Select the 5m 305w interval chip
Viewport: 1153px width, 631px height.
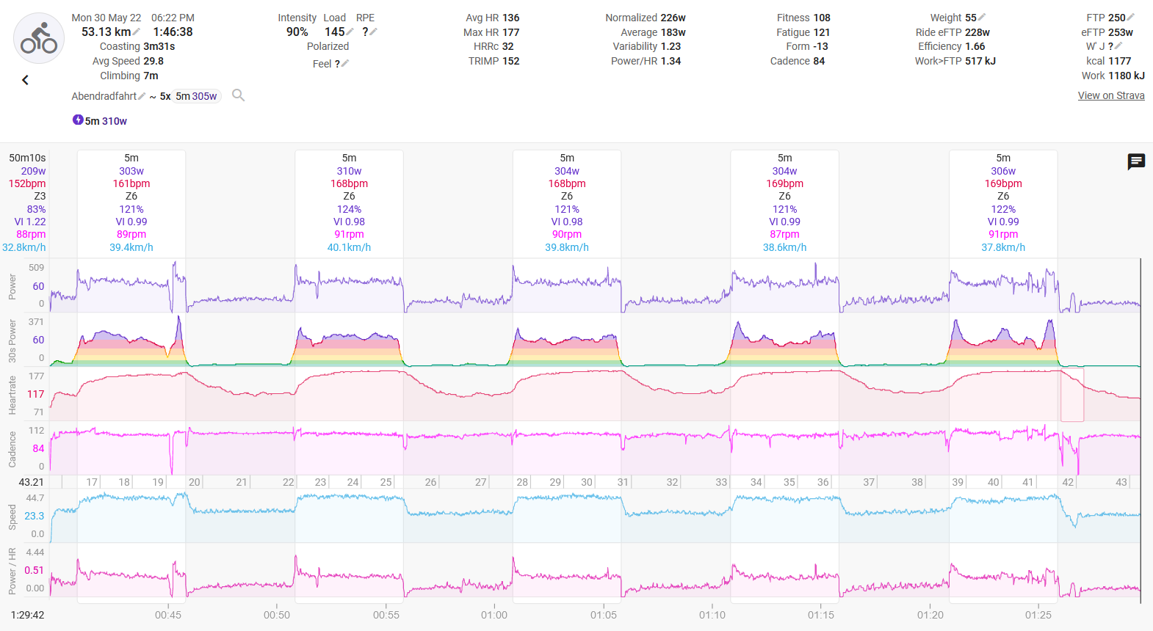click(x=196, y=96)
